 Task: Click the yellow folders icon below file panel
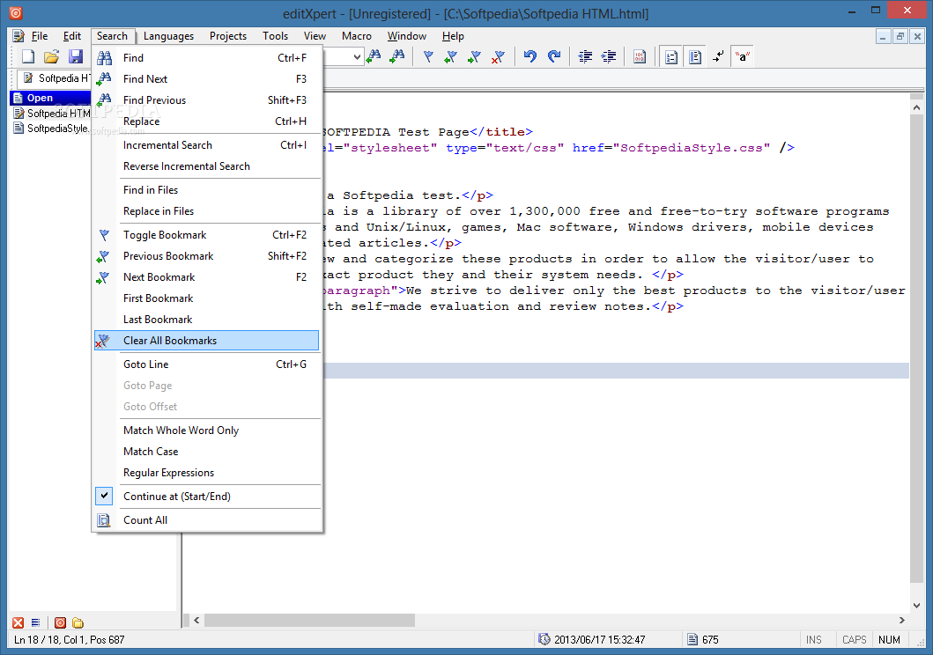(78, 622)
